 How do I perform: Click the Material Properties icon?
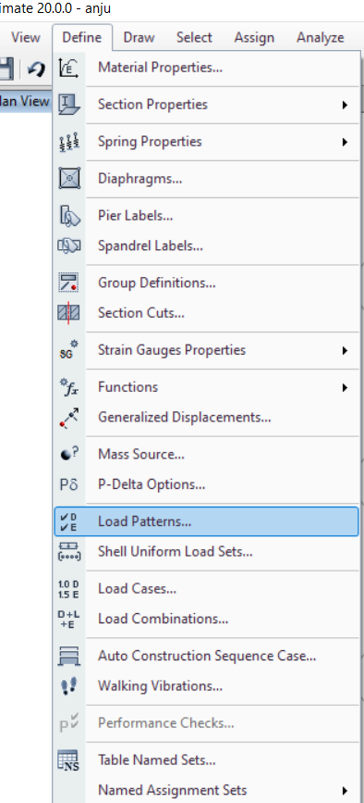(x=69, y=68)
